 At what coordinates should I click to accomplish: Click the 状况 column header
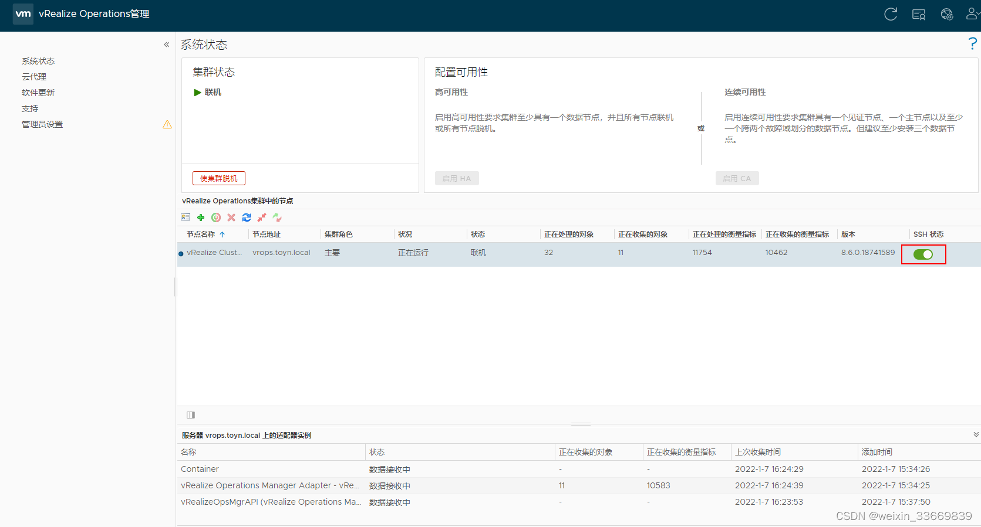point(405,234)
